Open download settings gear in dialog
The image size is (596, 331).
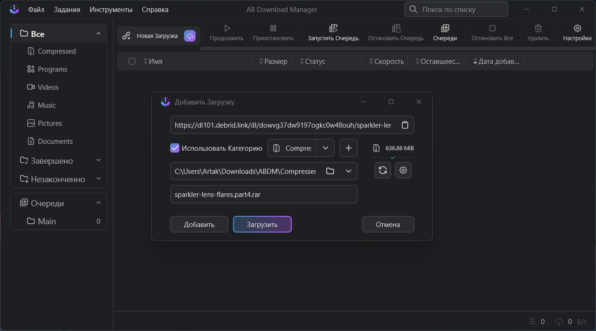403,170
